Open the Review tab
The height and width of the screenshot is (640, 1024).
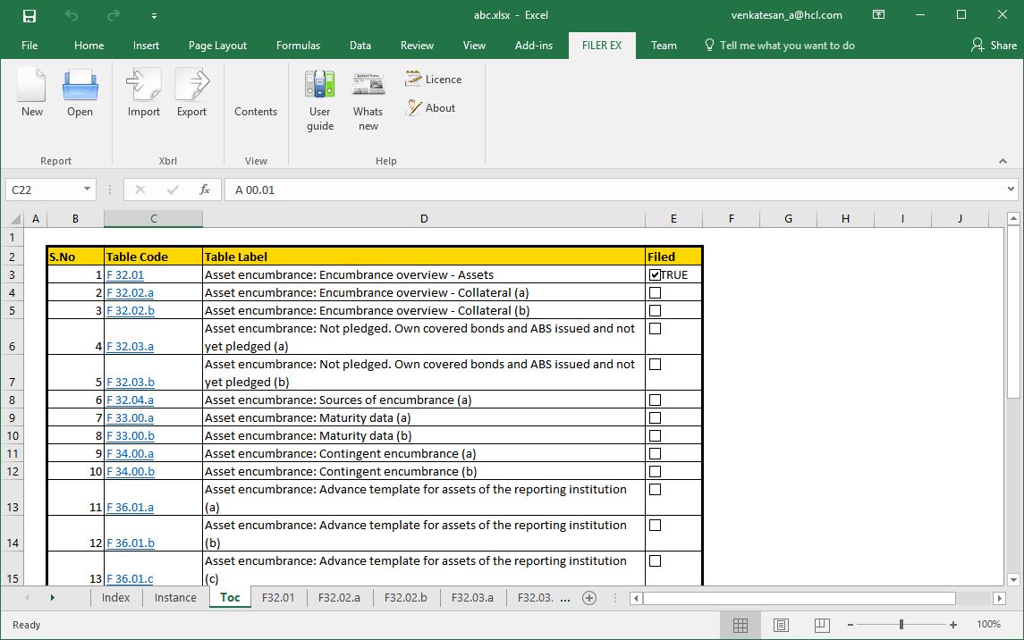pos(417,45)
